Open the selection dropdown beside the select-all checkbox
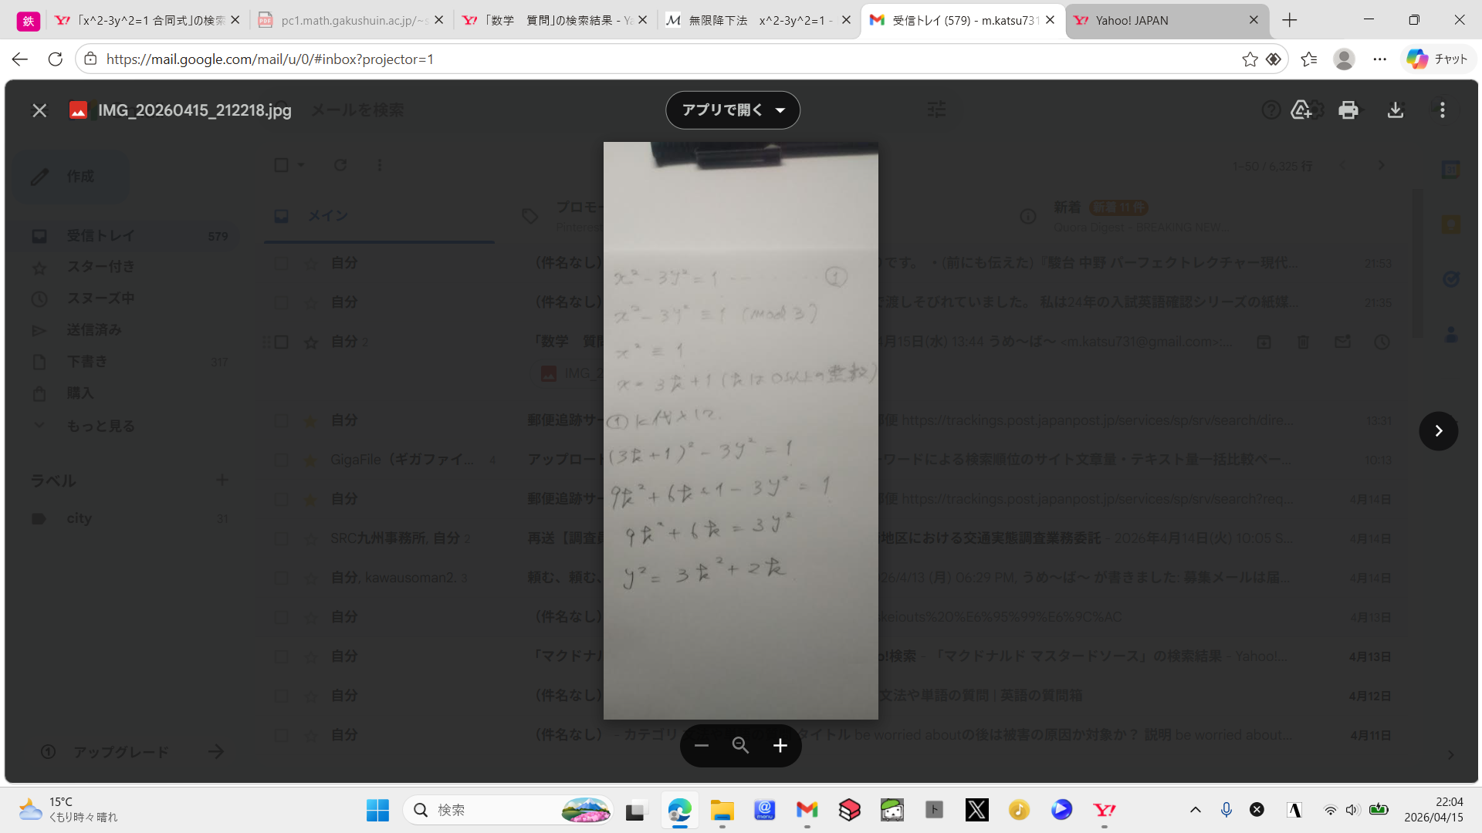This screenshot has height=833, width=1482. point(299,165)
